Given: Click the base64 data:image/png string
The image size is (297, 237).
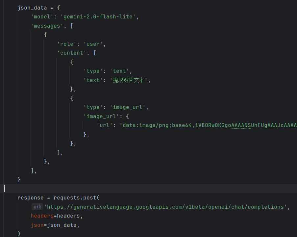Looking at the screenshot, I should coord(208,125).
